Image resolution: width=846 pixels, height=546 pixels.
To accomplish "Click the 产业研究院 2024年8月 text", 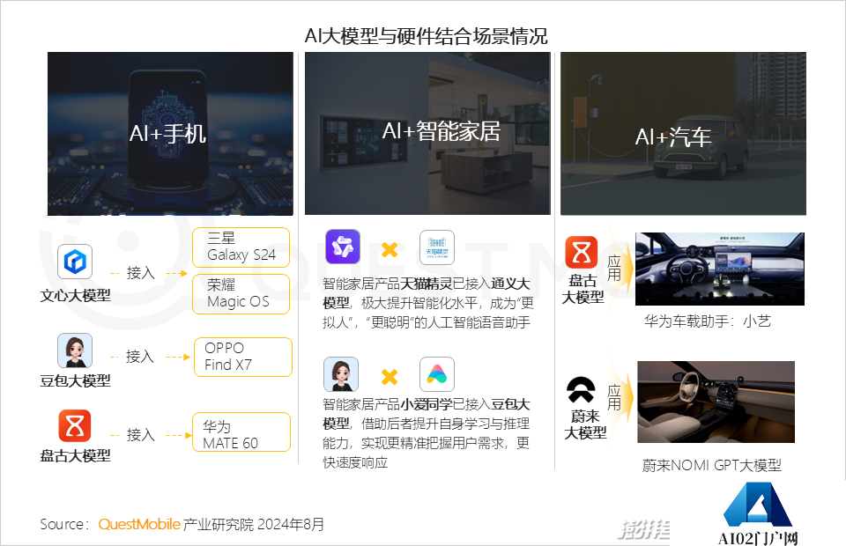I will (254, 524).
